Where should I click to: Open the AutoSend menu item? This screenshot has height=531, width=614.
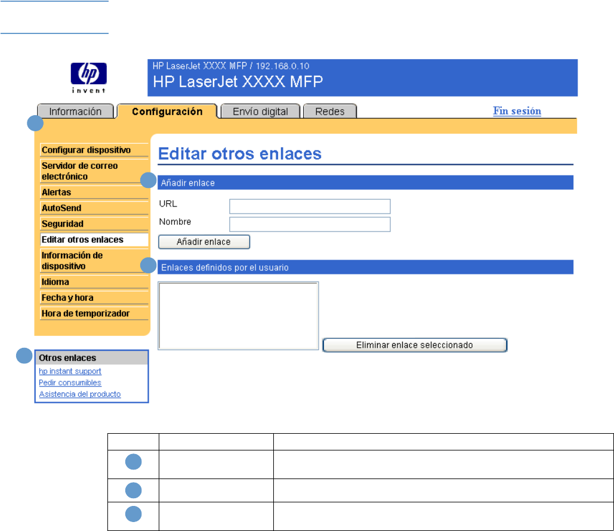(94, 208)
